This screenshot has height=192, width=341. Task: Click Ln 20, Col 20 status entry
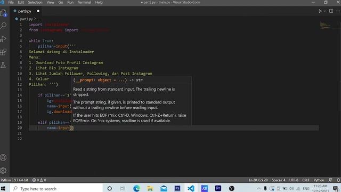(258, 180)
